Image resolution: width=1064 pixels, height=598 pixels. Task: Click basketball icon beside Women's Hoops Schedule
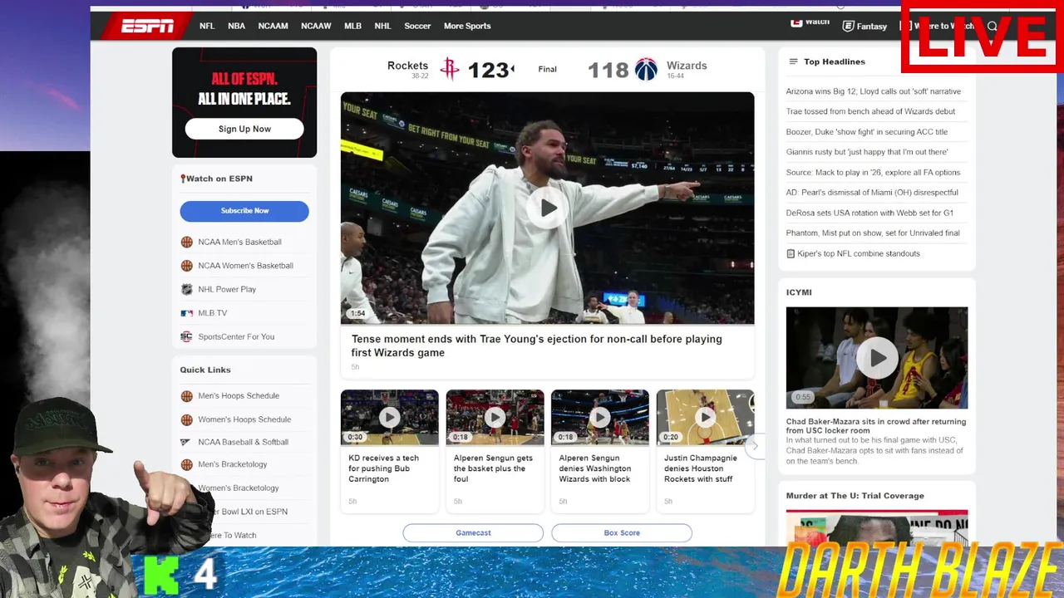point(186,419)
